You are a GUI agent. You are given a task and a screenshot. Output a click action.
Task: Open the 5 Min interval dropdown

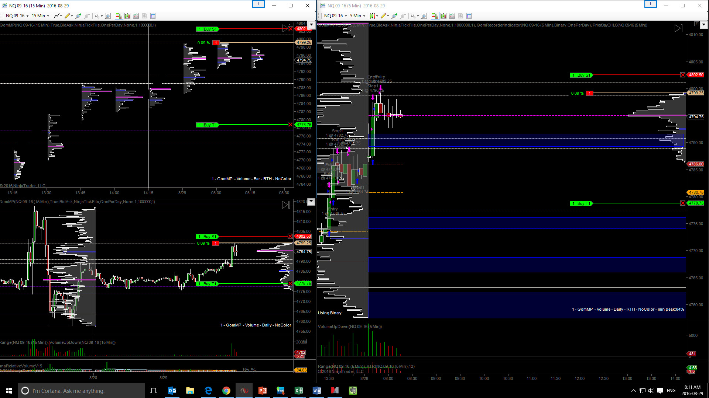357,16
